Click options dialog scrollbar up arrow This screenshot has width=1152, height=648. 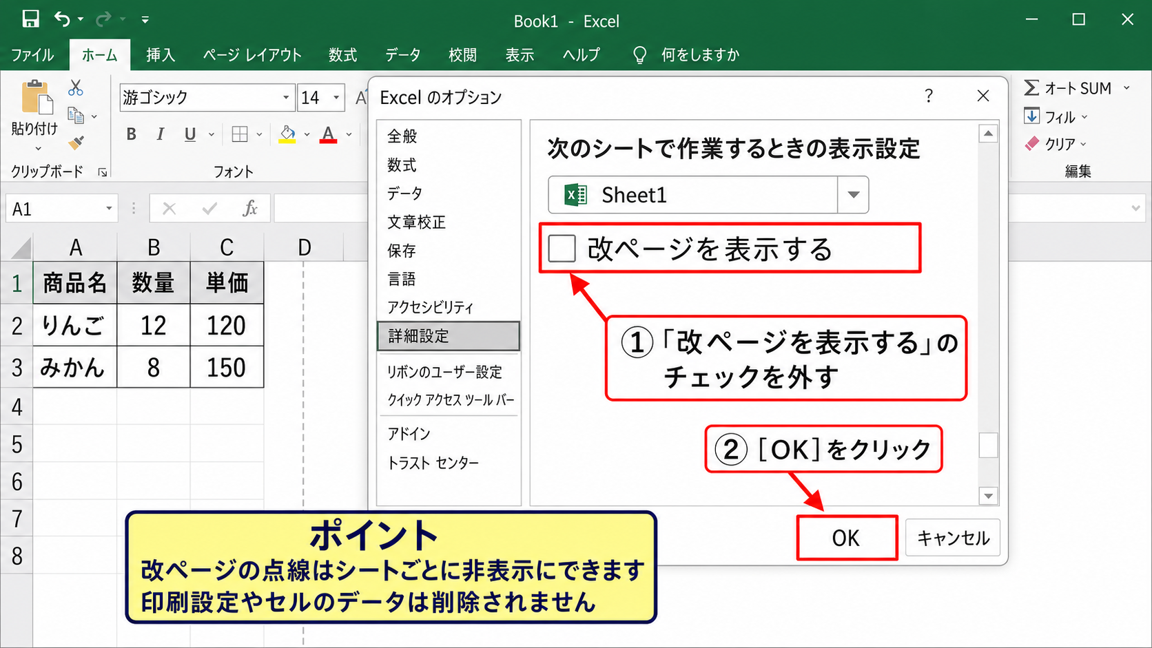pyautogui.click(x=988, y=134)
